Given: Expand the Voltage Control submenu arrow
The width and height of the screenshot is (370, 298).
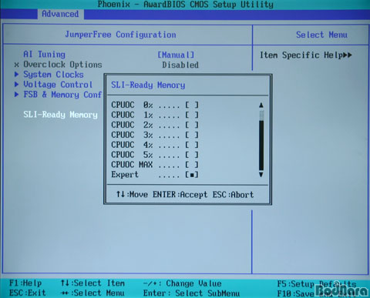Looking at the screenshot, I should tap(16, 85).
